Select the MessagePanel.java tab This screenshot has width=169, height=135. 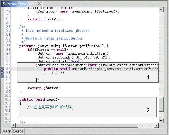click(x=22, y=4)
